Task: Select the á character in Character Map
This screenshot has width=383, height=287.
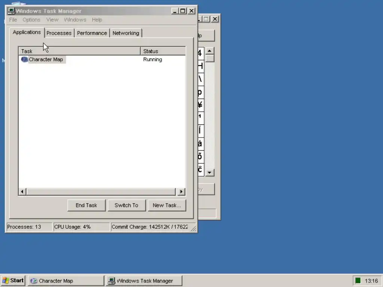Action: (200, 143)
